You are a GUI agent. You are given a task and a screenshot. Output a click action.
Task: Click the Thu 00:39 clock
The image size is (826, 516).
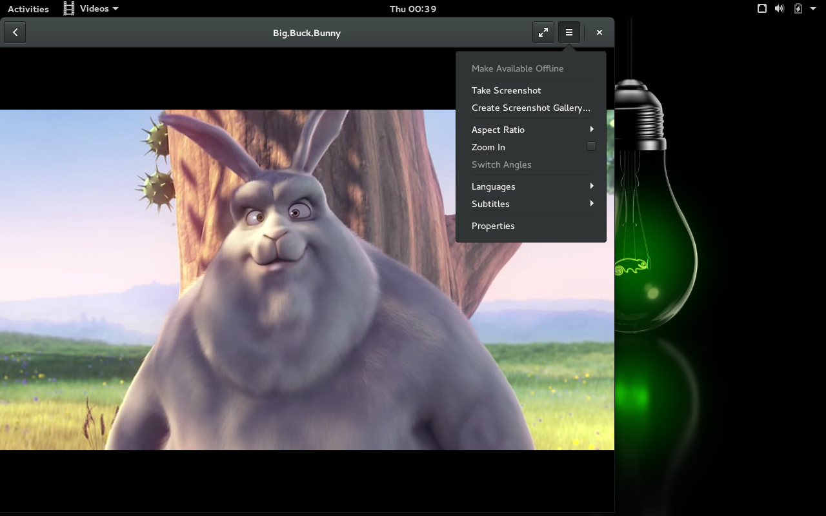(413, 8)
